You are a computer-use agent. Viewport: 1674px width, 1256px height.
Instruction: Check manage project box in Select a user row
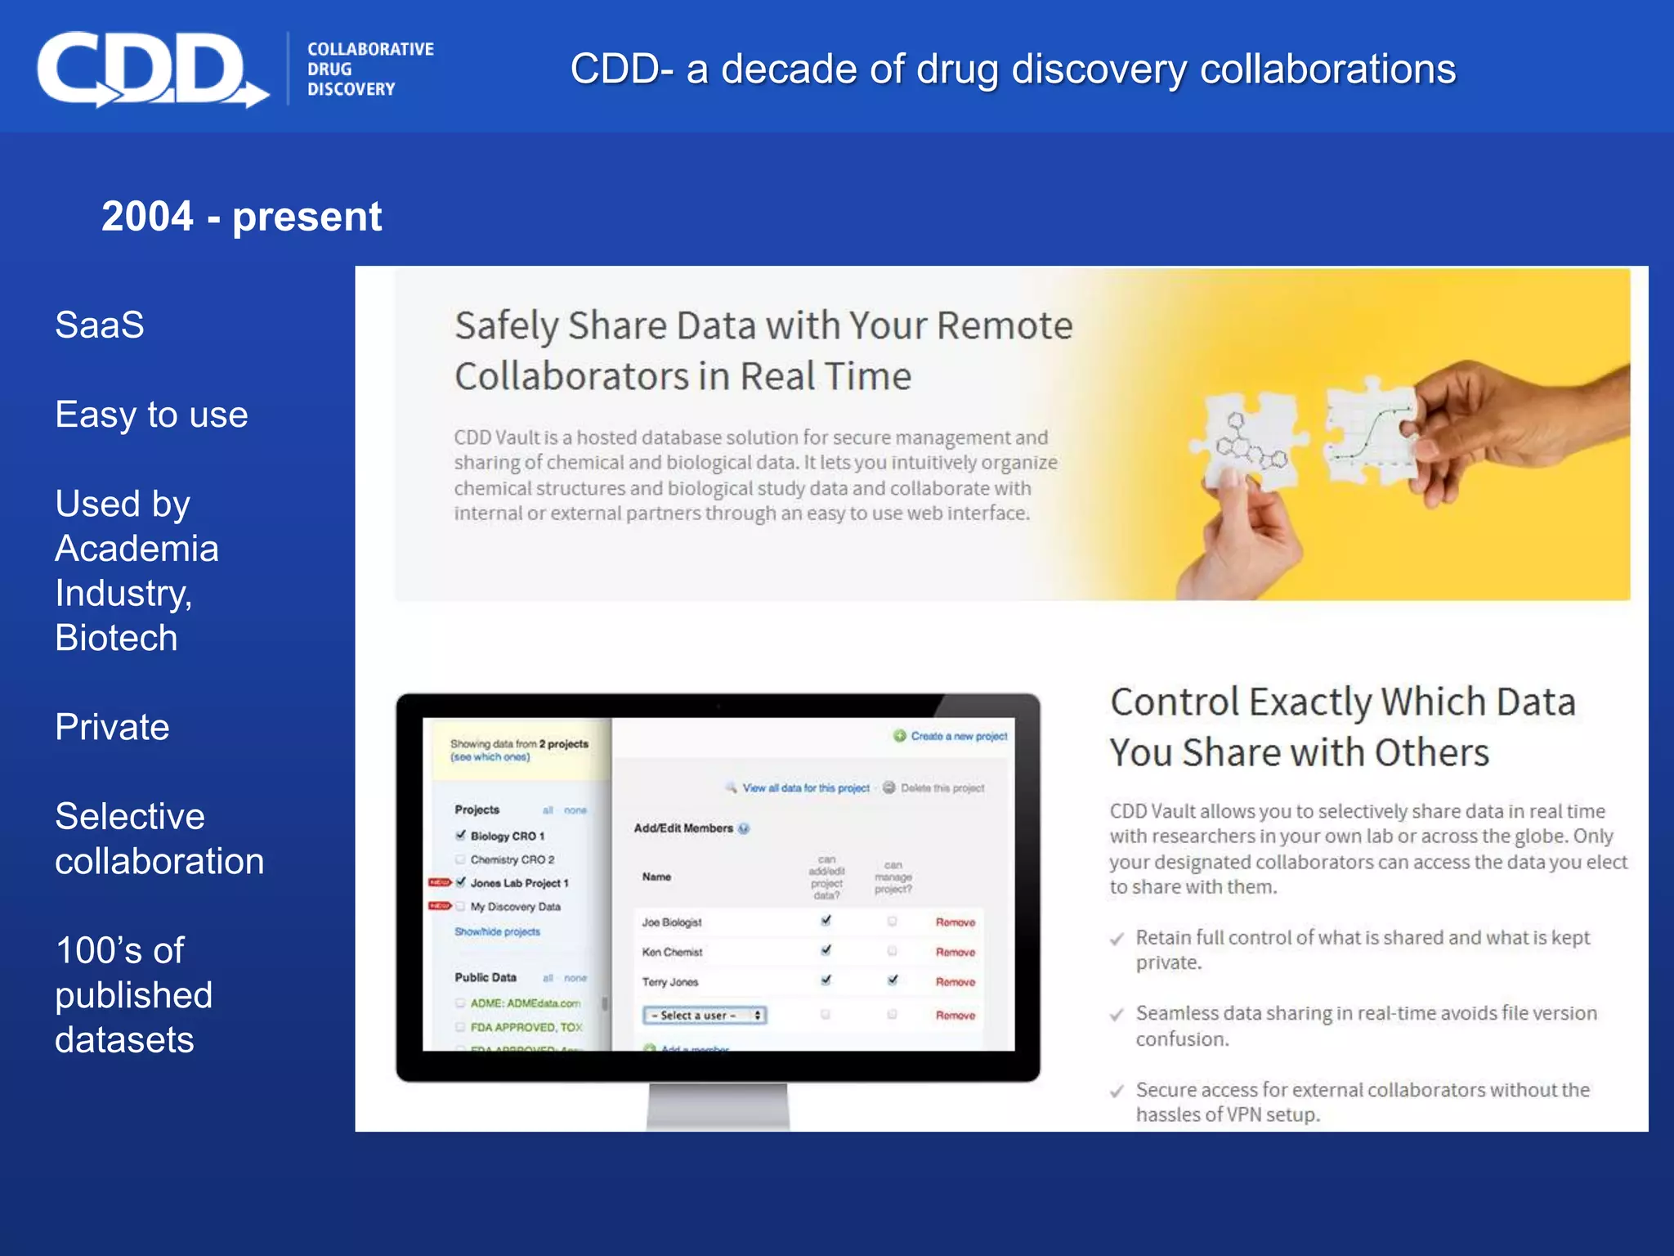coord(892,1015)
